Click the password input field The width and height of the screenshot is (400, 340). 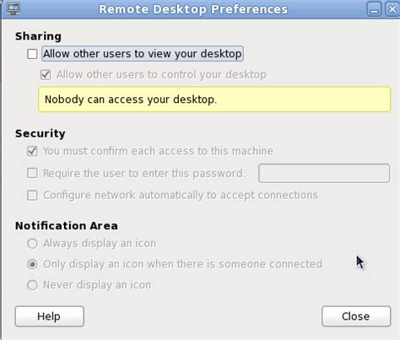[x=324, y=173]
